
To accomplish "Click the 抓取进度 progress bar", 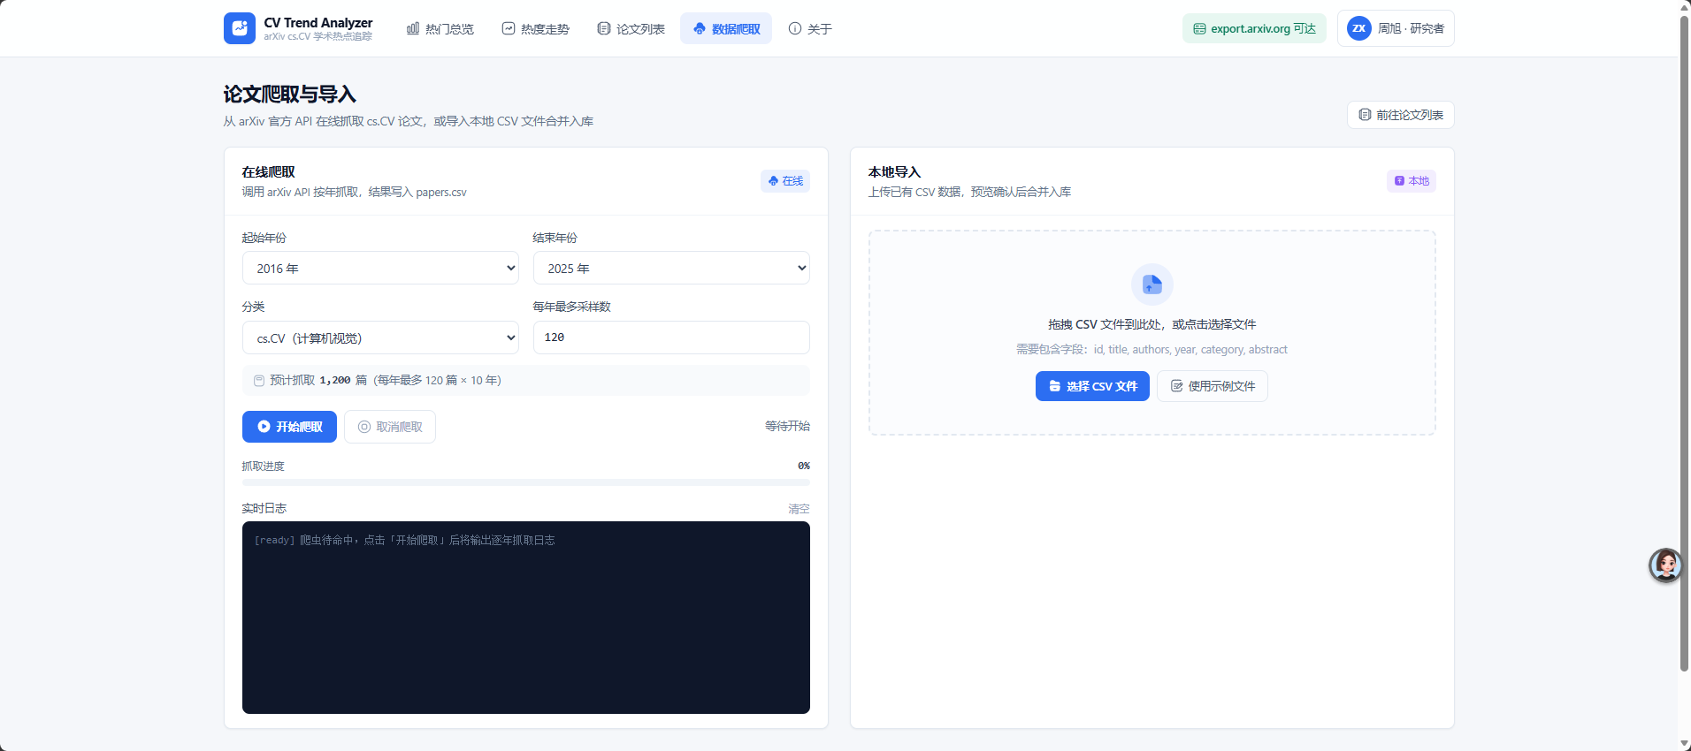I will [x=526, y=482].
